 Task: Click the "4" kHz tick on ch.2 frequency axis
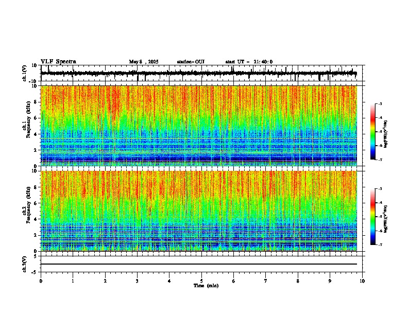[36, 219]
